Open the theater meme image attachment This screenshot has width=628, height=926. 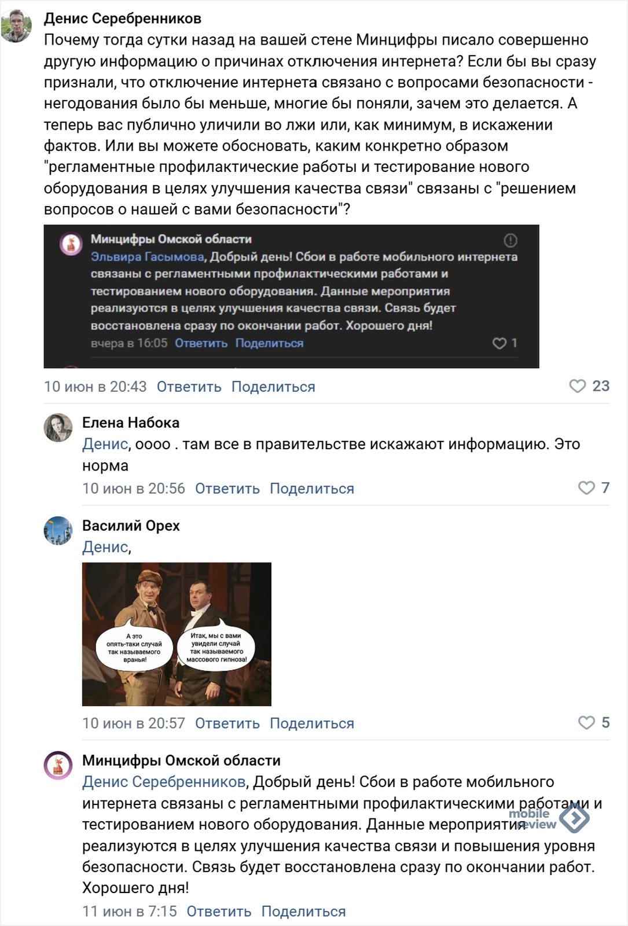[x=177, y=634]
